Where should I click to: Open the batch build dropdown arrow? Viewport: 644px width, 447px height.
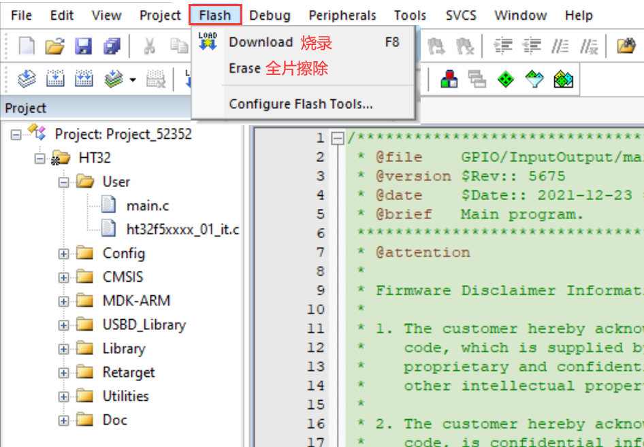pos(132,80)
